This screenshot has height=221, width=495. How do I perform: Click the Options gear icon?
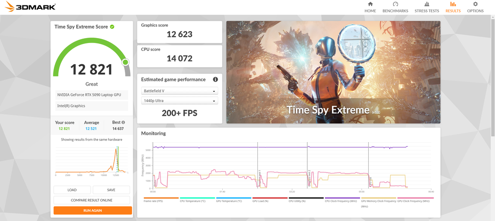click(x=475, y=4)
